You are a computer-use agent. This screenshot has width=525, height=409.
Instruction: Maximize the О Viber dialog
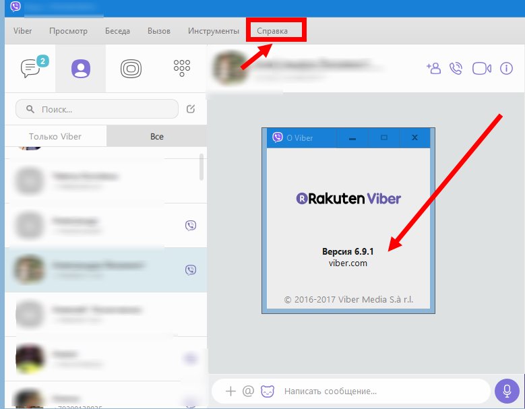[384, 137]
